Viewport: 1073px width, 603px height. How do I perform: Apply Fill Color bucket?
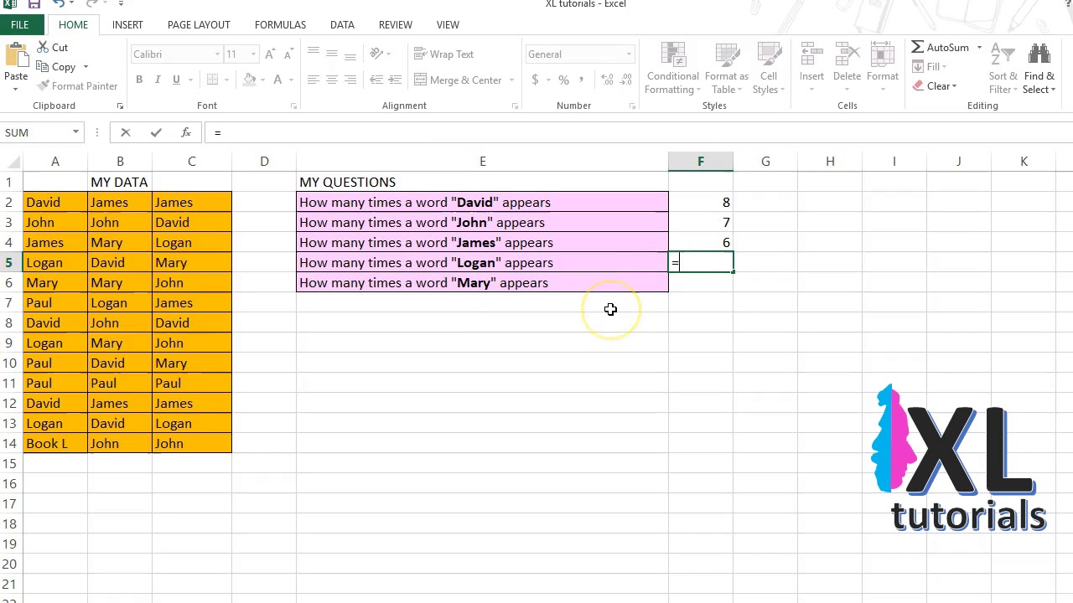(249, 80)
